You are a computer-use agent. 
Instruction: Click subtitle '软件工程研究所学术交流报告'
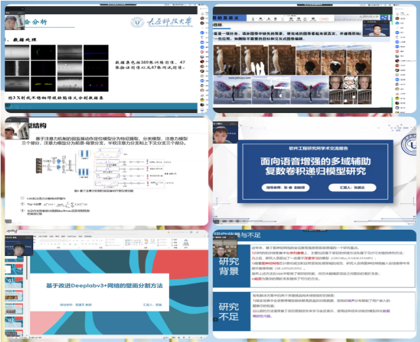319,148
